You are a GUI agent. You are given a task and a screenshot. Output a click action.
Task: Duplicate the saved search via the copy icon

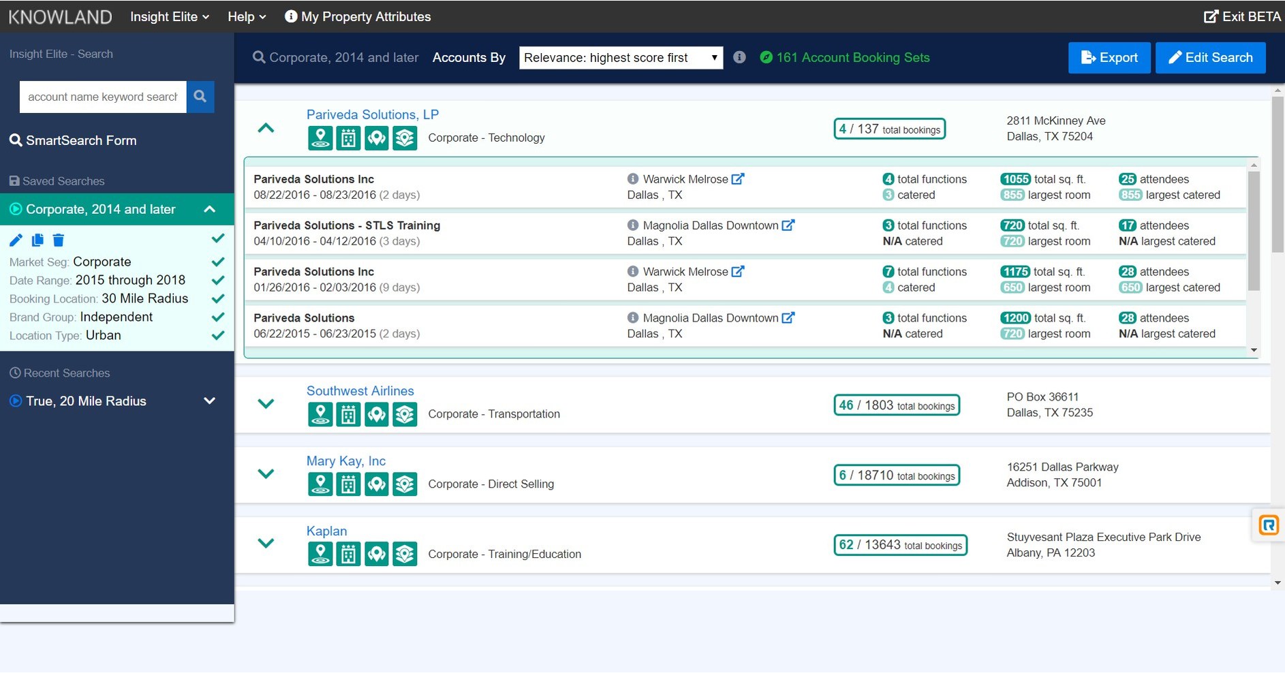37,240
